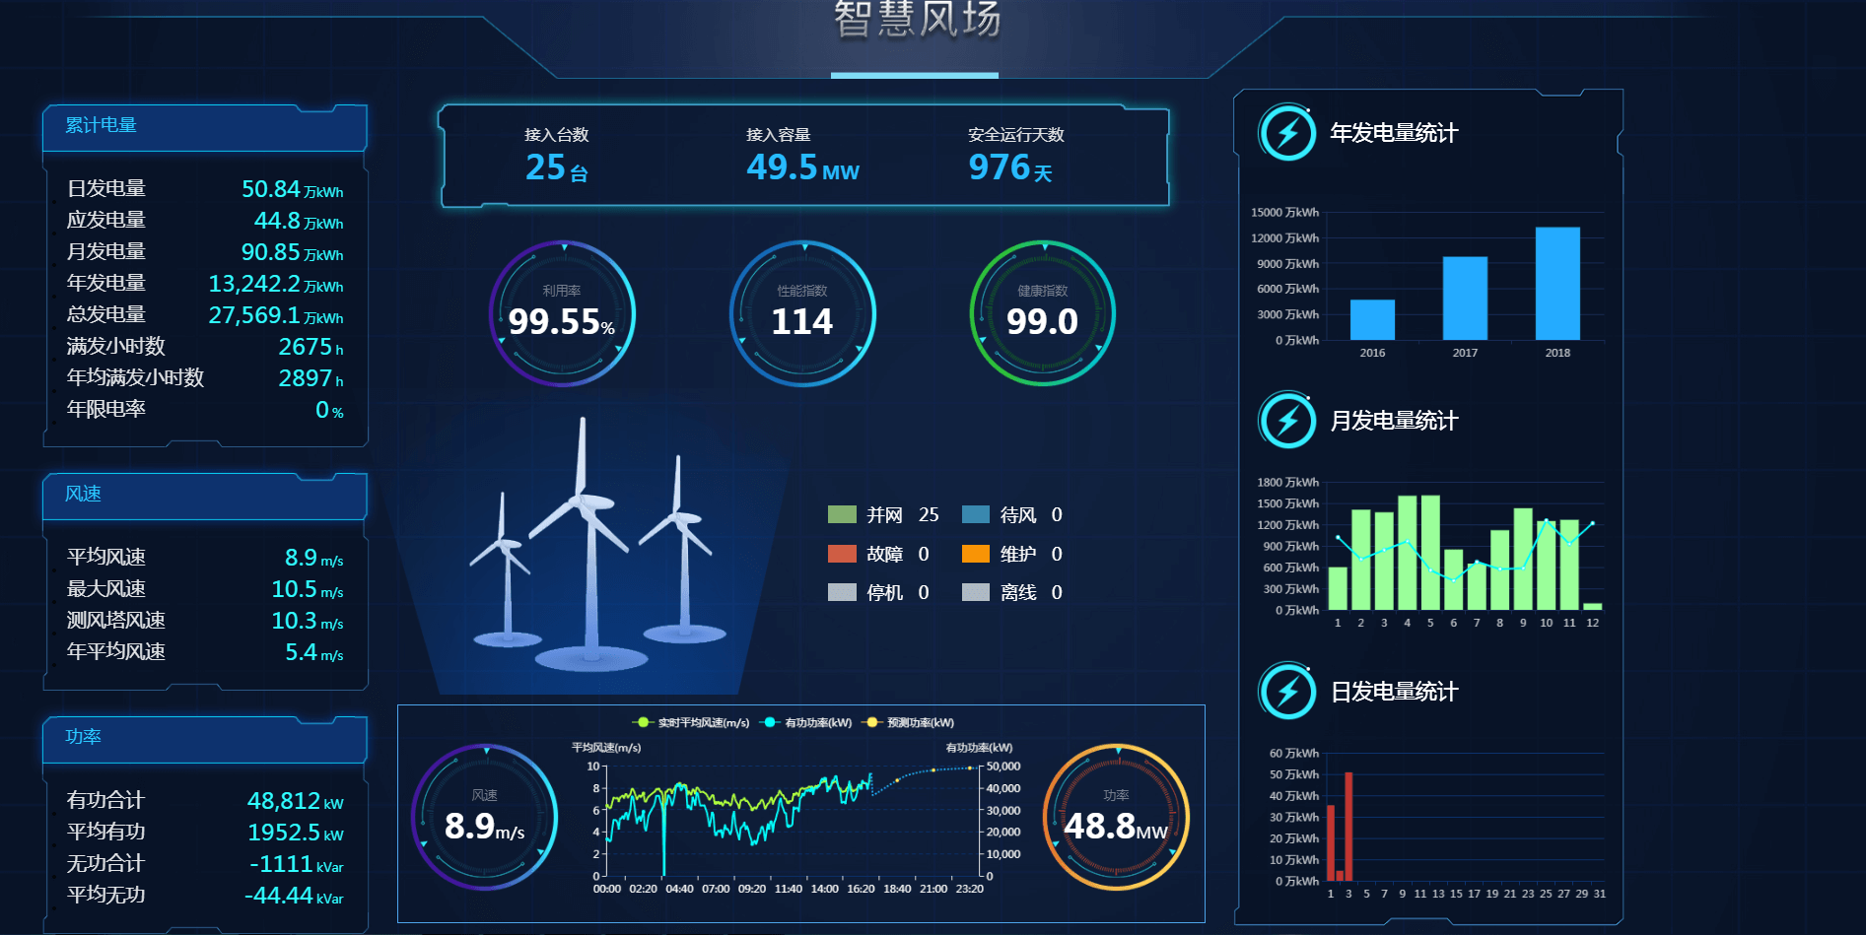The width and height of the screenshot is (1866, 935).
Task: Click the green 并网 status swatch
Action: (x=842, y=514)
